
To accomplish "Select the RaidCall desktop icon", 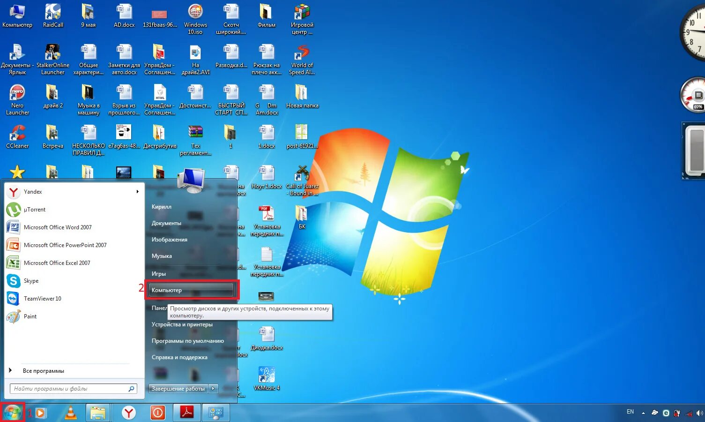I will pos(53,16).
